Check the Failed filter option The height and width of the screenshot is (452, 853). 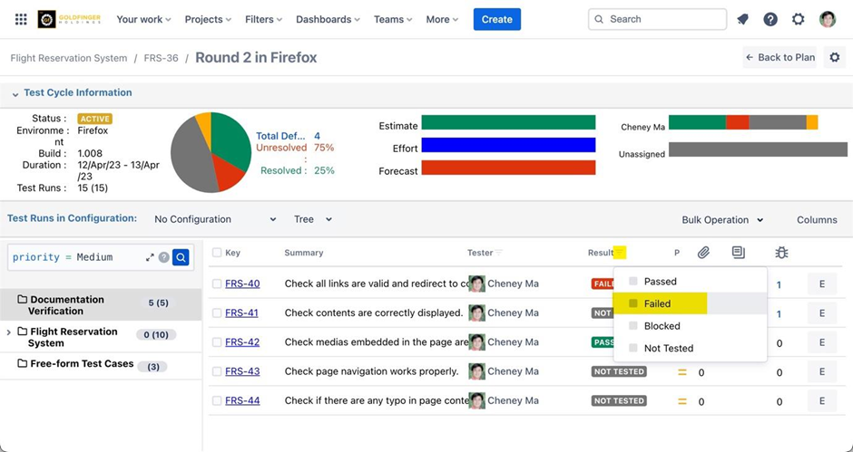tap(633, 303)
